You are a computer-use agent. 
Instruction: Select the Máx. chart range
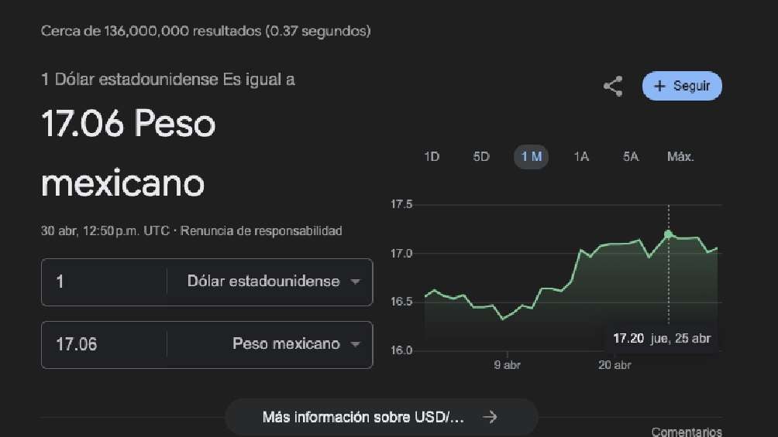680,157
